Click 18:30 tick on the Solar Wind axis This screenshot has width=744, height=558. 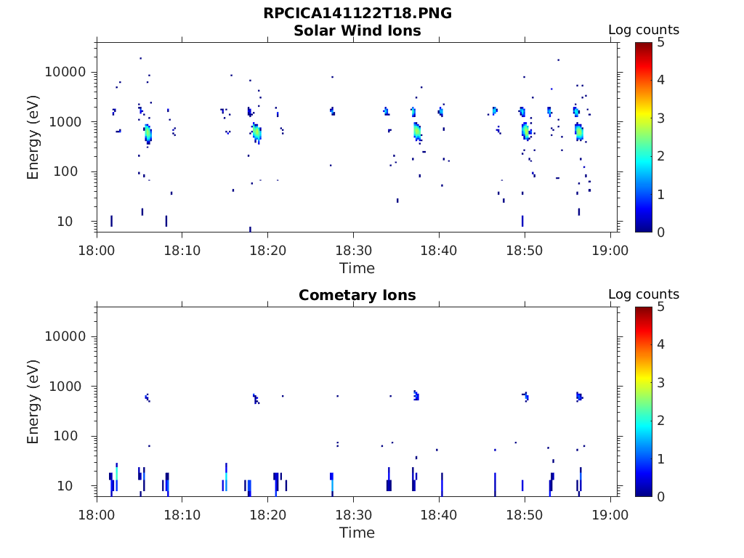pyautogui.click(x=354, y=251)
